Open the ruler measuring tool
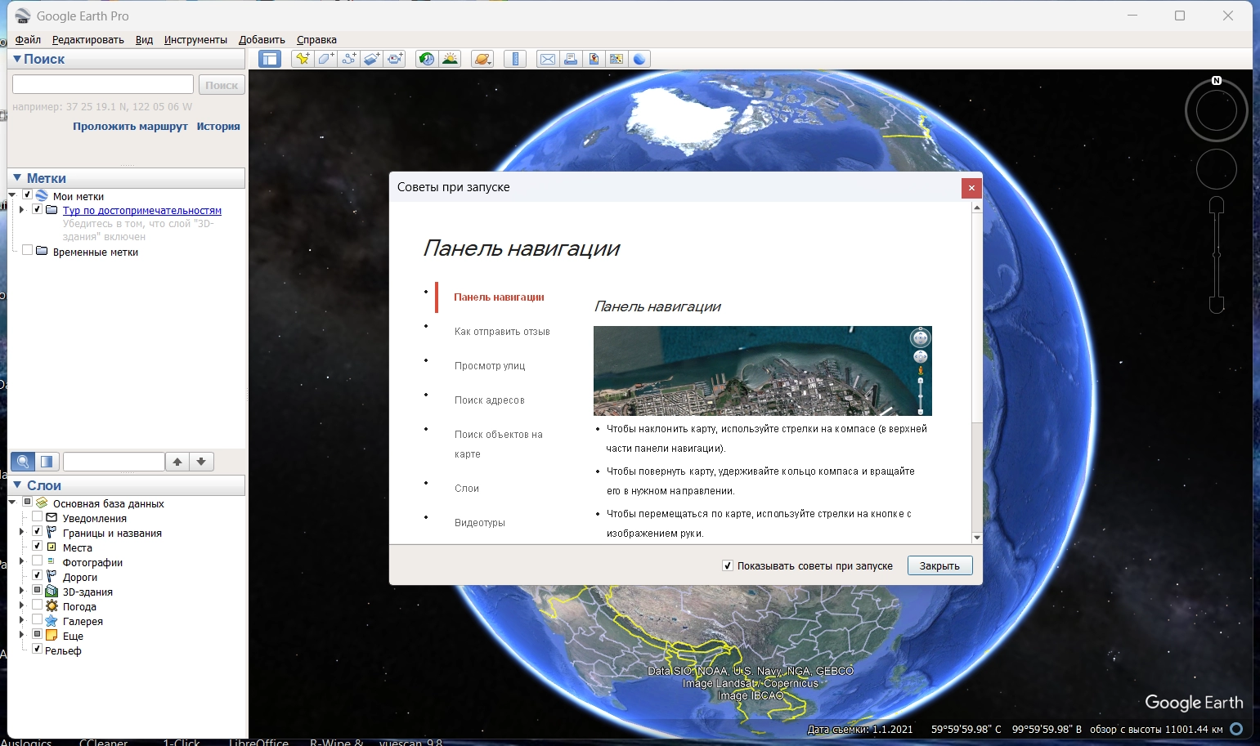Viewport: 1260px width, 746px height. [x=515, y=59]
